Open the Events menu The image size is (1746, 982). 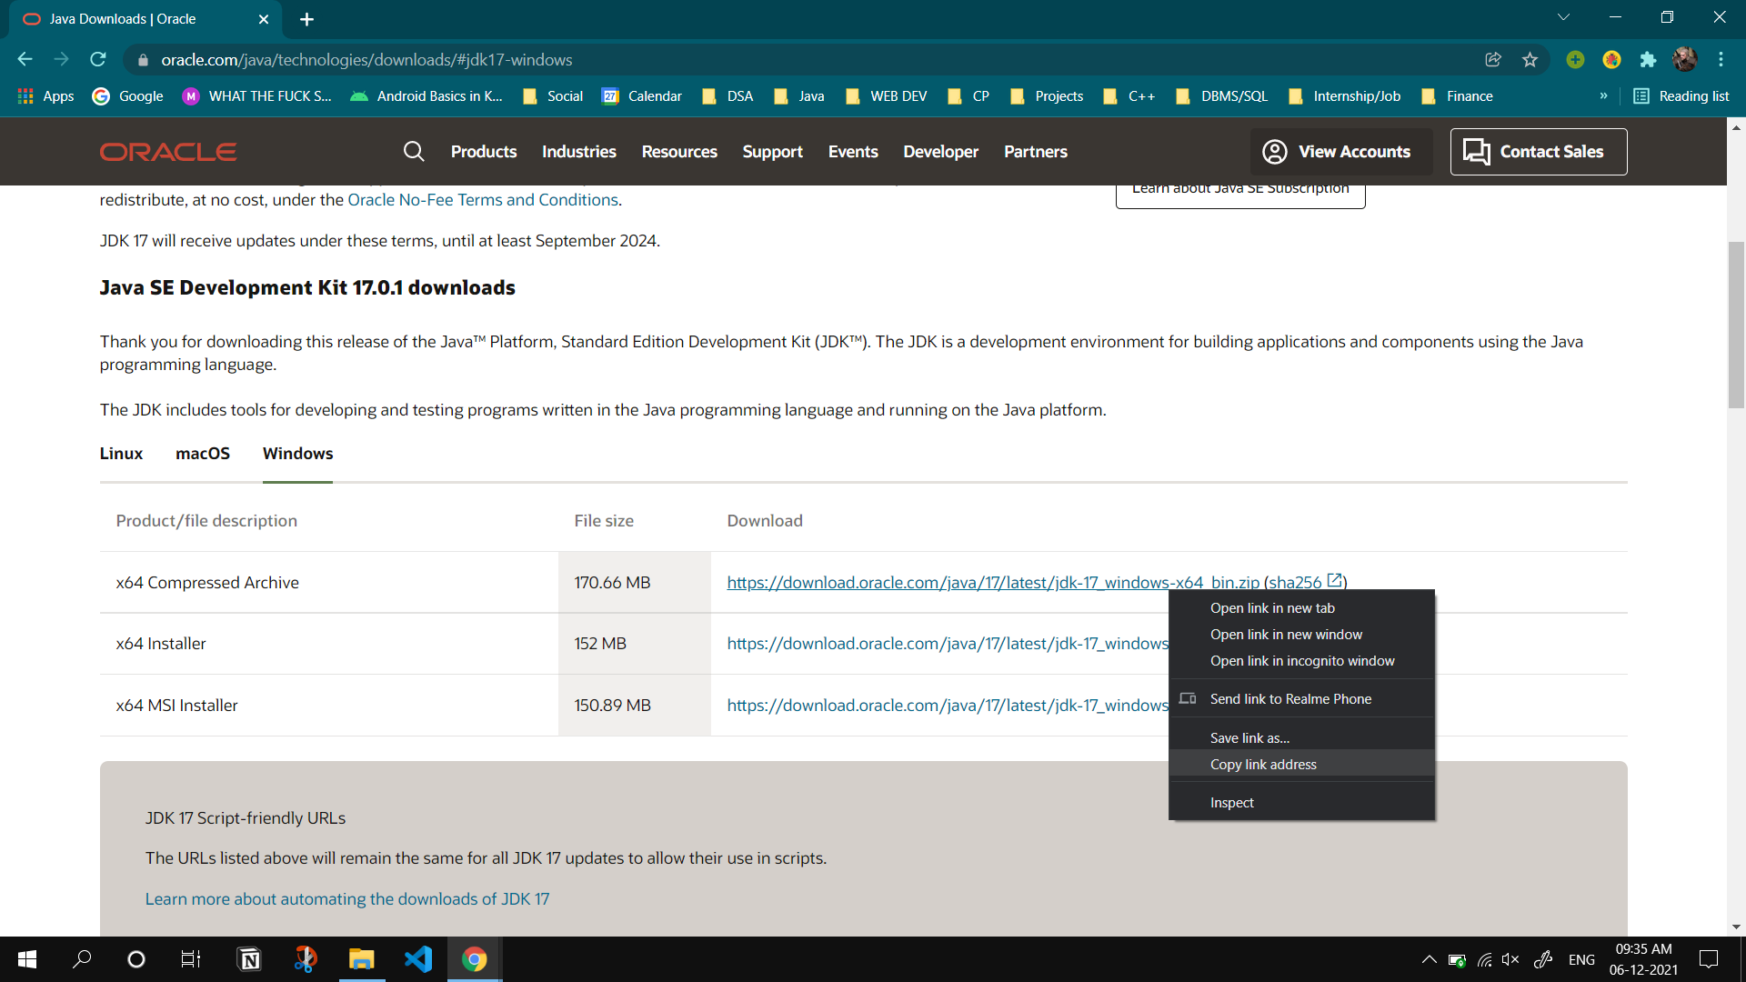click(x=853, y=152)
